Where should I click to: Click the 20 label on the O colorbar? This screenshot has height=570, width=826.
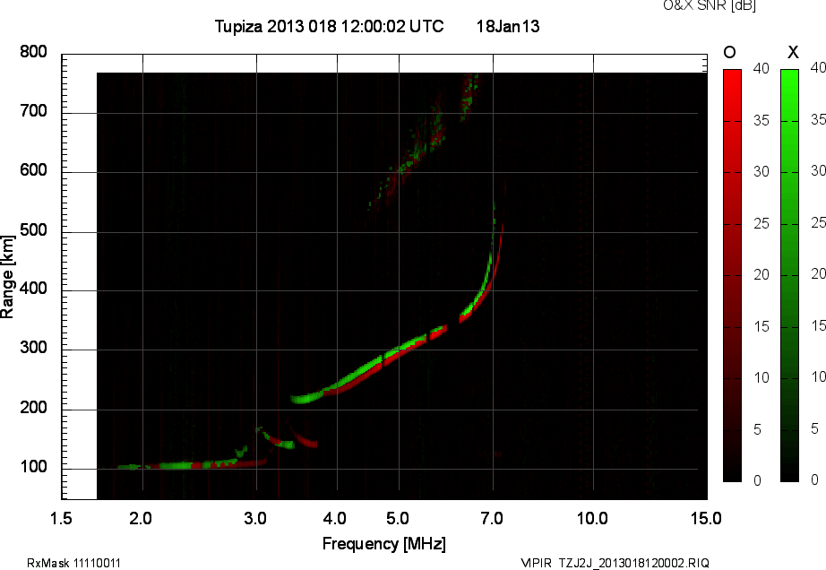(x=761, y=274)
